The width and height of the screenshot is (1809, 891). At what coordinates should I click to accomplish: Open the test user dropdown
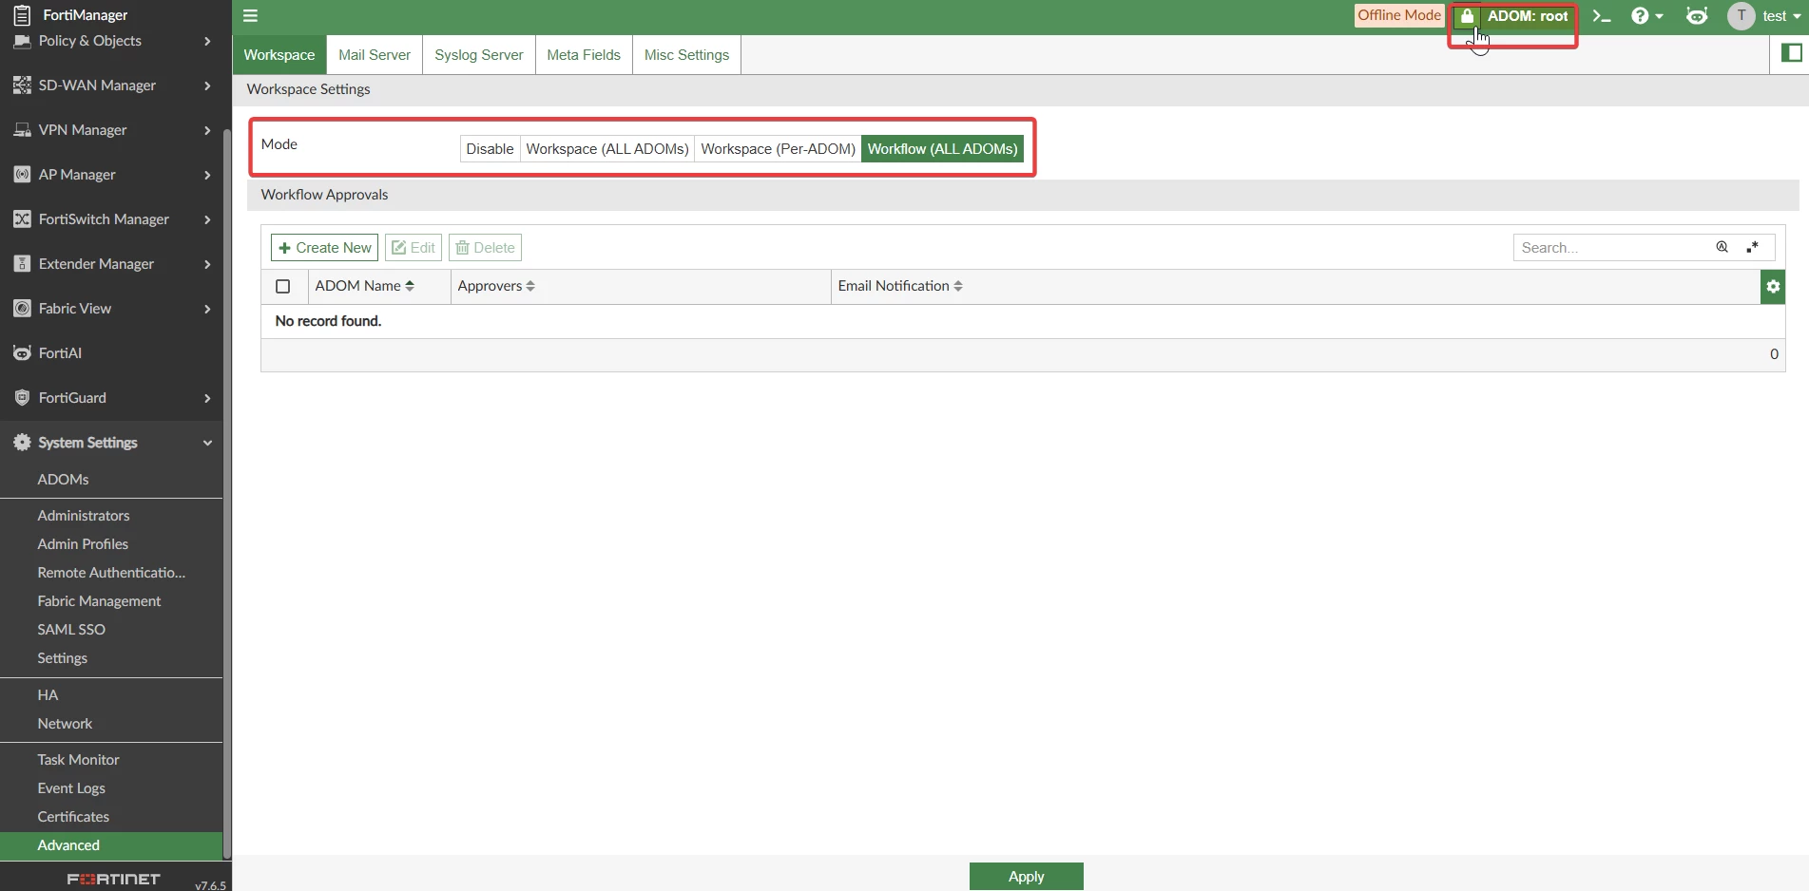click(1781, 16)
